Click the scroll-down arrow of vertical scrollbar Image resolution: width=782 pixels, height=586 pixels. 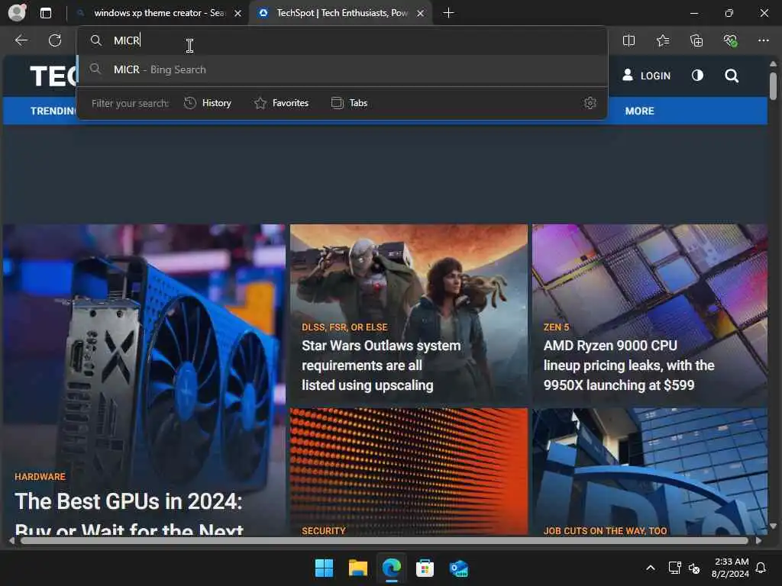point(773,526)
